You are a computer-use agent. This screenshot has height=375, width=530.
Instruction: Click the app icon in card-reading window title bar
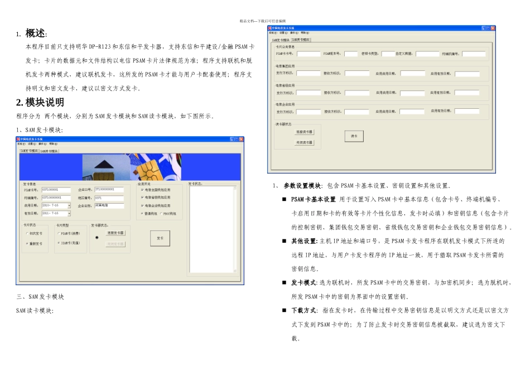270,28
